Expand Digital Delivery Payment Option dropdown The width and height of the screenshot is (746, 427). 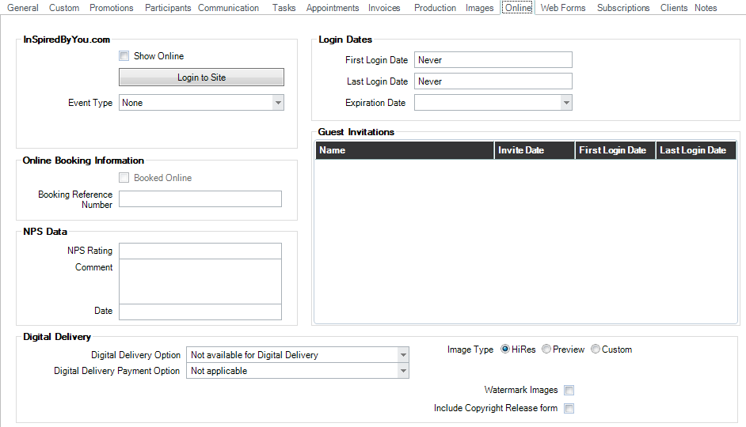point(402,371)
